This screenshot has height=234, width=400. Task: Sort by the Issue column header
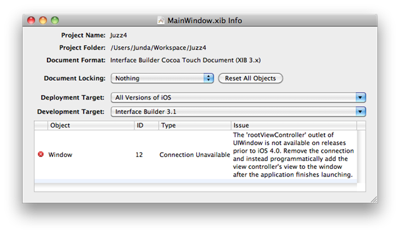[294, 125]
